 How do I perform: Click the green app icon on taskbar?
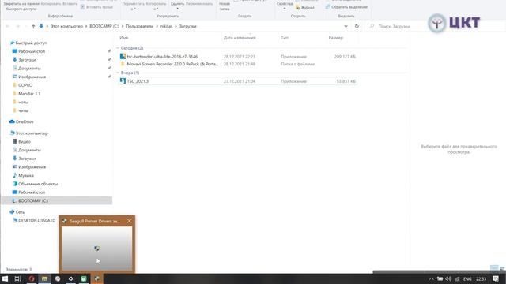coord(84,278)
